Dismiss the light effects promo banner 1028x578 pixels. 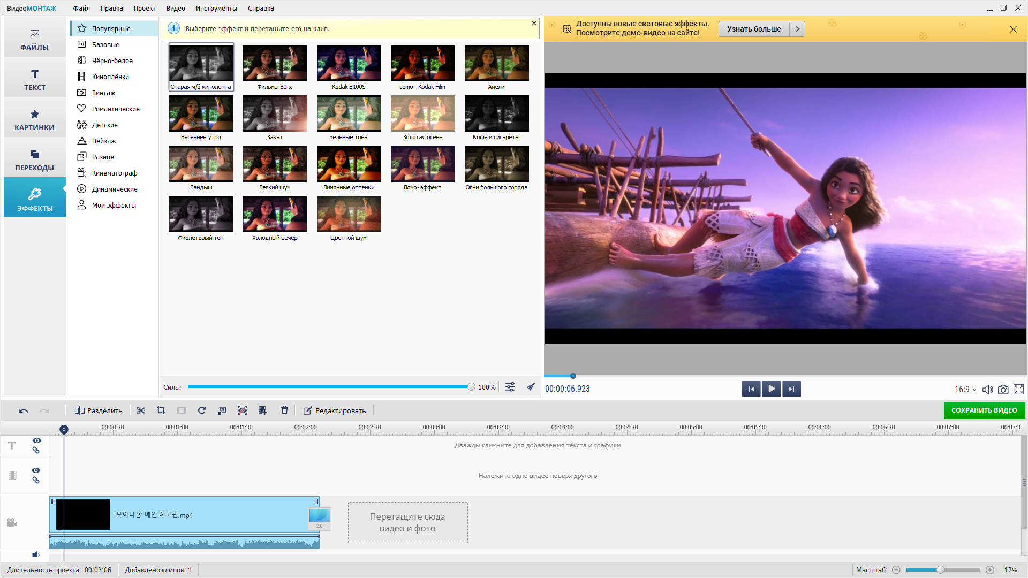[x=1013, y=29]
